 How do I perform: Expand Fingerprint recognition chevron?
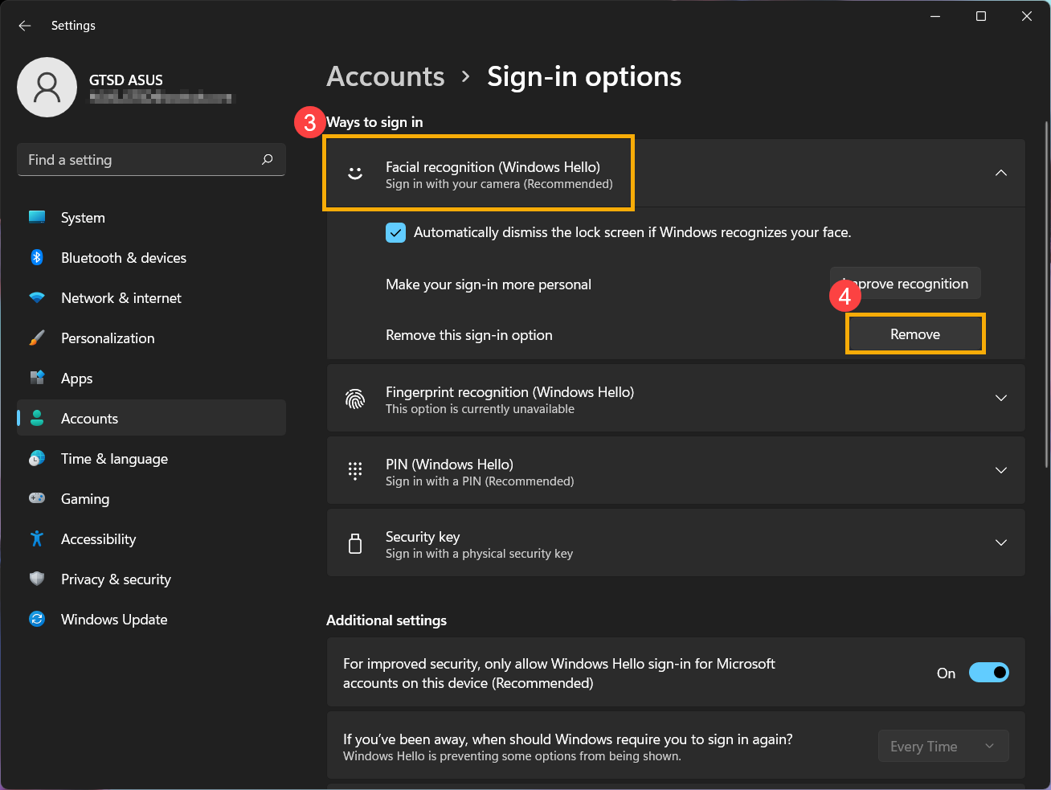click(1001, 398)
